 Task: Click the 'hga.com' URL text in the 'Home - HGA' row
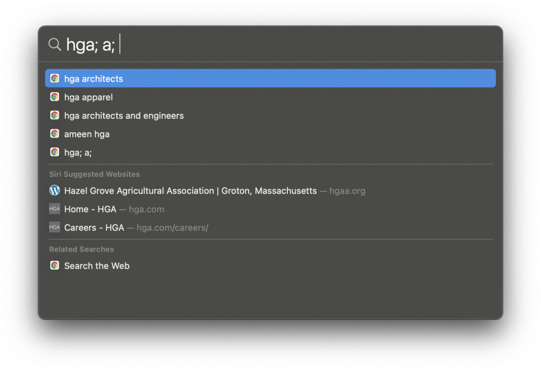coord(146,209)
